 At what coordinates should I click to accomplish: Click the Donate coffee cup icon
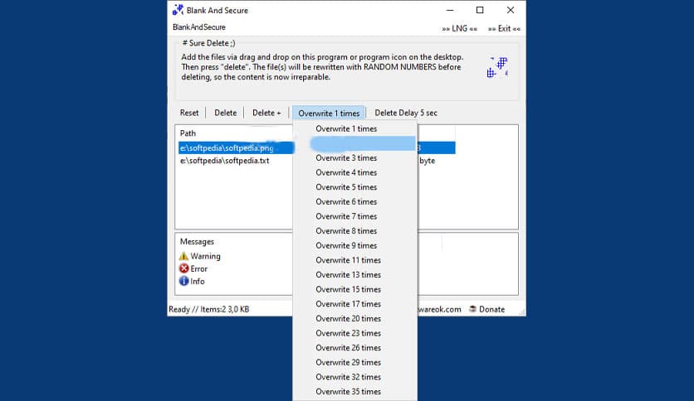pyautogui.click(x=472, y=309)
